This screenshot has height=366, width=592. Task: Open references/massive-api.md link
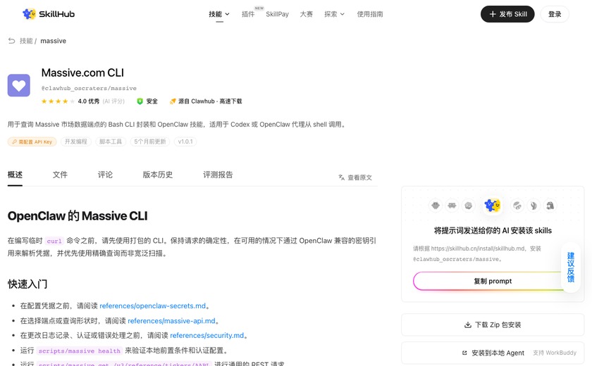tap(171, 321)
